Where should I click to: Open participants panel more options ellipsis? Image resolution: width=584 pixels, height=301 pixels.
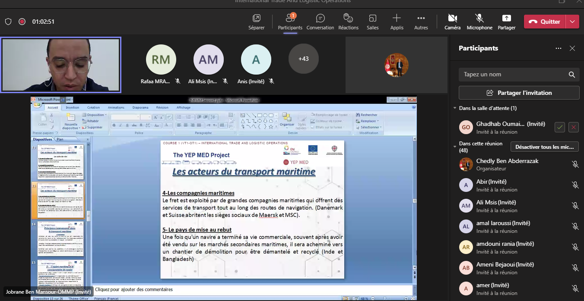[559, 48]
